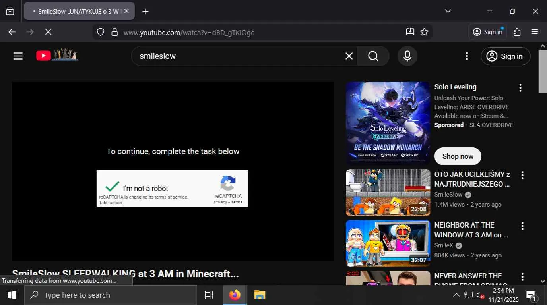Open the OTO JAK UCIEKLIŚMY video title
The height and width of the screenshot is (305, 547).
coord(472,179)
